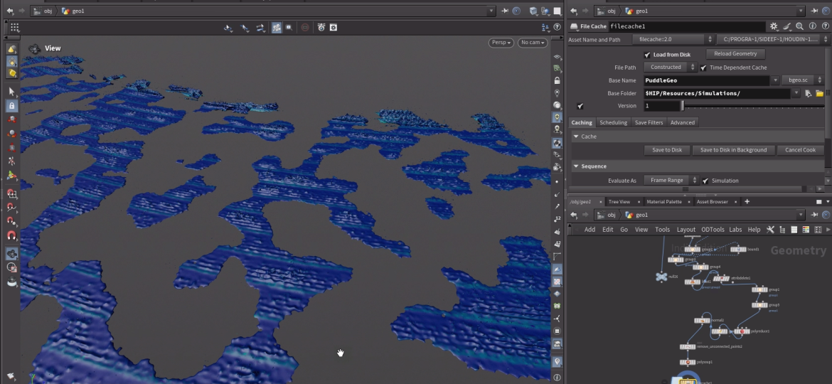Click the parameter gear settings icon

point(774,26)
